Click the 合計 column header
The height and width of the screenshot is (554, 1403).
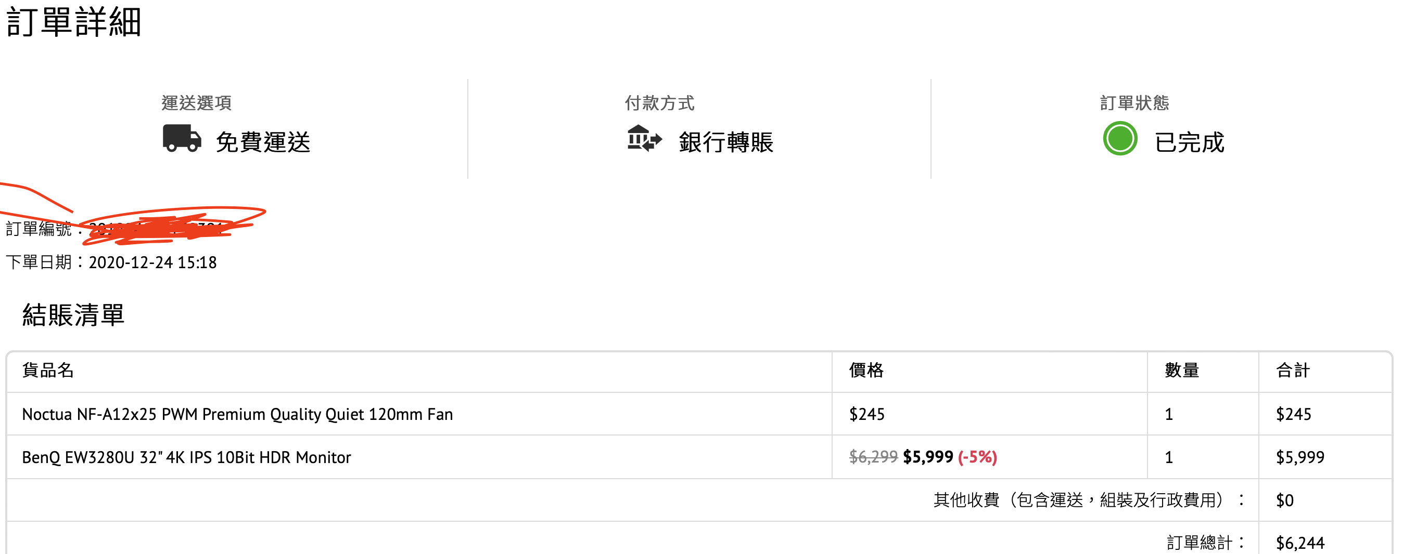coord(1293,370)
